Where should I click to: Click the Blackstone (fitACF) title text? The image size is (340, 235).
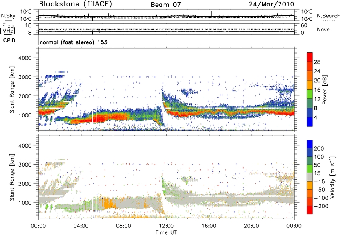tap(76, 4)
